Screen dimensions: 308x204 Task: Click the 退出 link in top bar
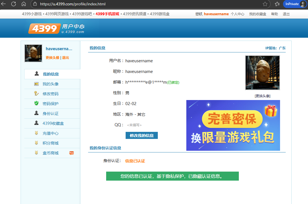[286, 14]
